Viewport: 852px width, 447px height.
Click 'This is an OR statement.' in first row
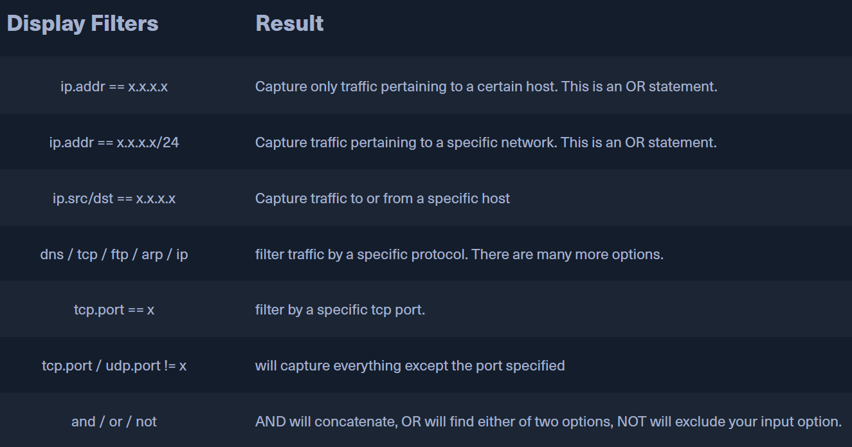pyautogui.click(x=640, y=86)
